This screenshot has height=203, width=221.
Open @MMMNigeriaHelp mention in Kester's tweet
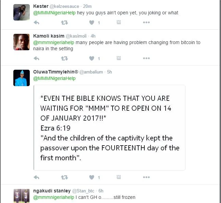pyautogui.click(x=54, y=13)
